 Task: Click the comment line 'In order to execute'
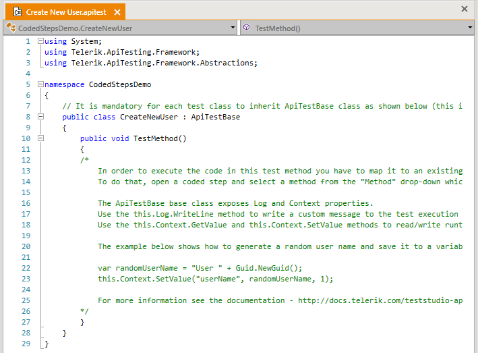click(280, 171)
